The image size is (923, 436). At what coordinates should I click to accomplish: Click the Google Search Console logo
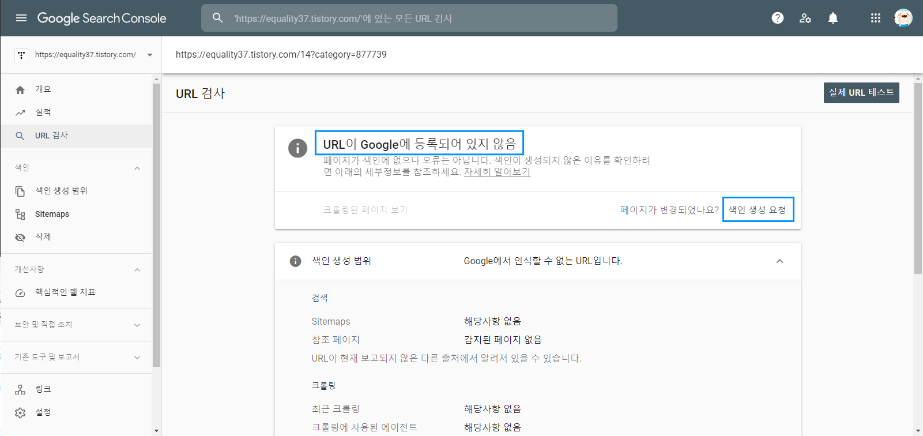pos(101,18)
